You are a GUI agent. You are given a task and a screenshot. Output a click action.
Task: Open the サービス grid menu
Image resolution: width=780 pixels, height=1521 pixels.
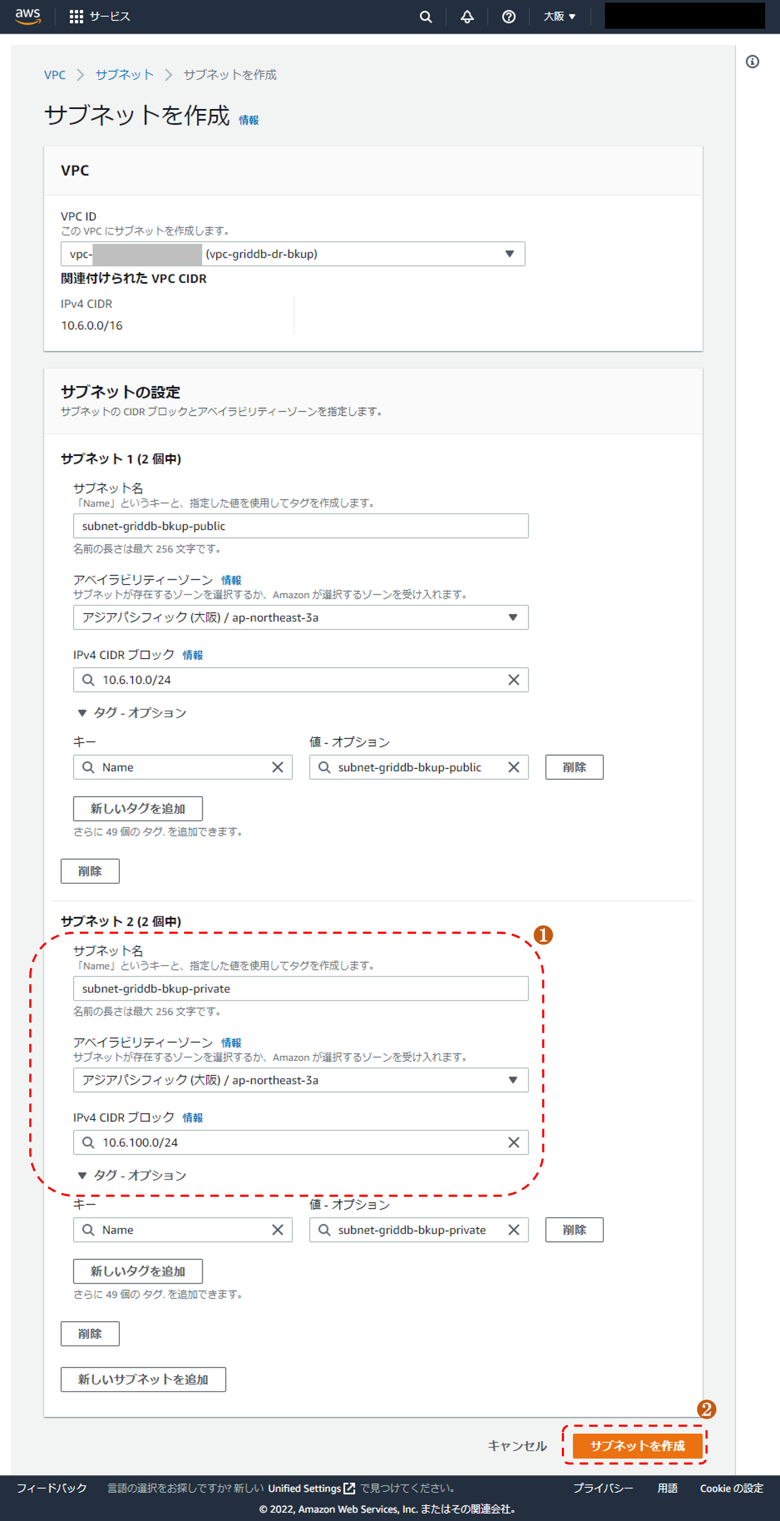click(99, 17)
